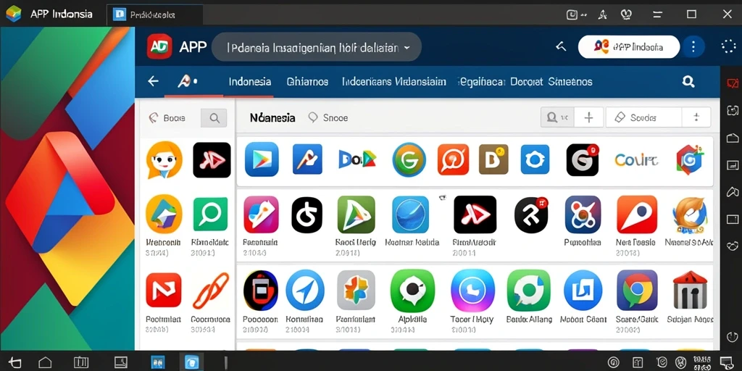Launch the blue navigation-arrow circle app icon
The height and width of the screenshot is (371, 742).
[305, 290]
